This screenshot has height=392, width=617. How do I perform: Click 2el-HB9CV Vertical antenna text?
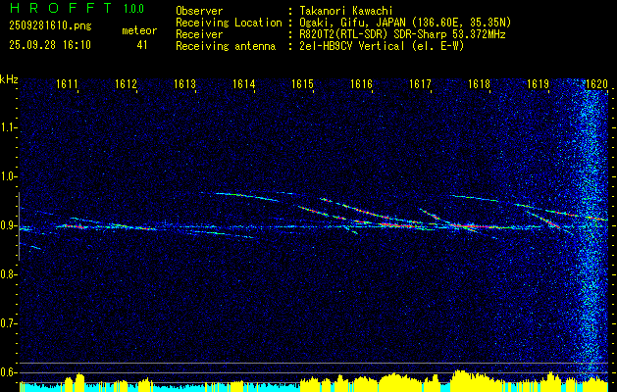point(381,46)
